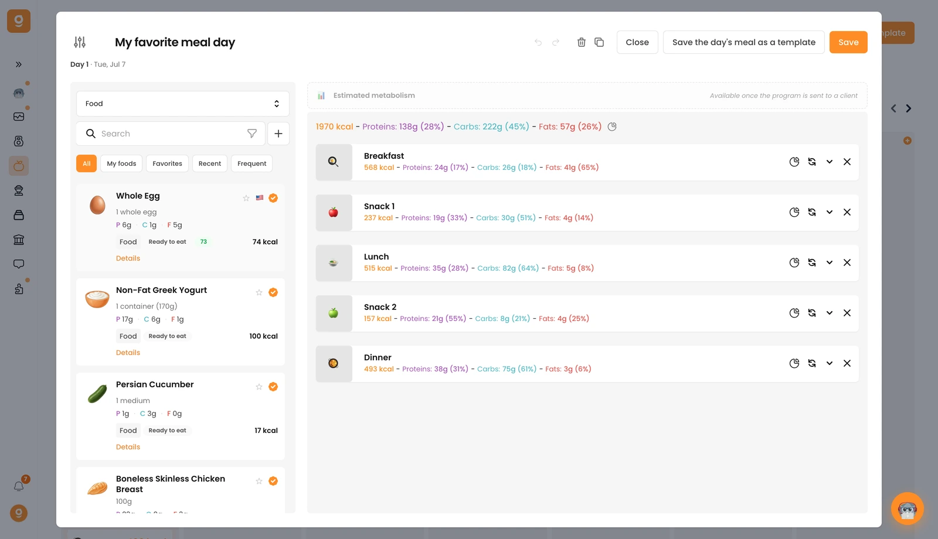Viewport: 938px width, 539px height.
Task: Open the food search filter icon
Action: coord(252,134)
